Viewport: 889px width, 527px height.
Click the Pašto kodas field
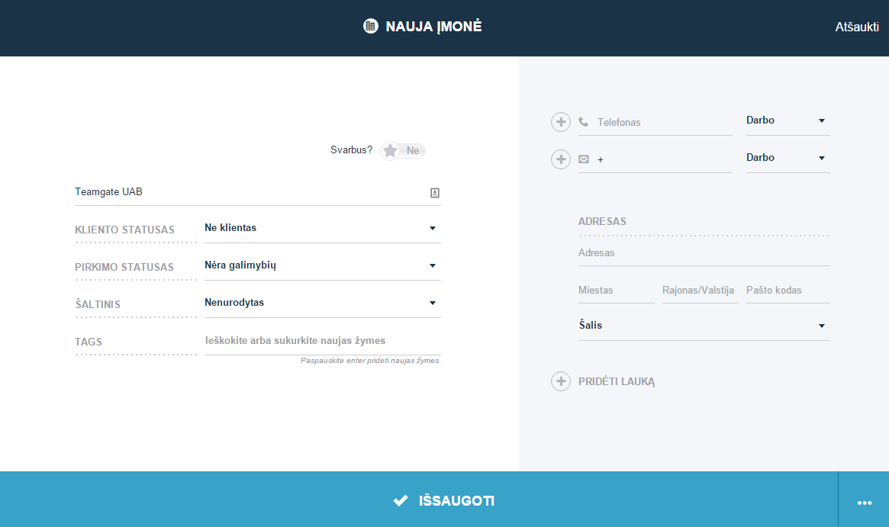788,291
